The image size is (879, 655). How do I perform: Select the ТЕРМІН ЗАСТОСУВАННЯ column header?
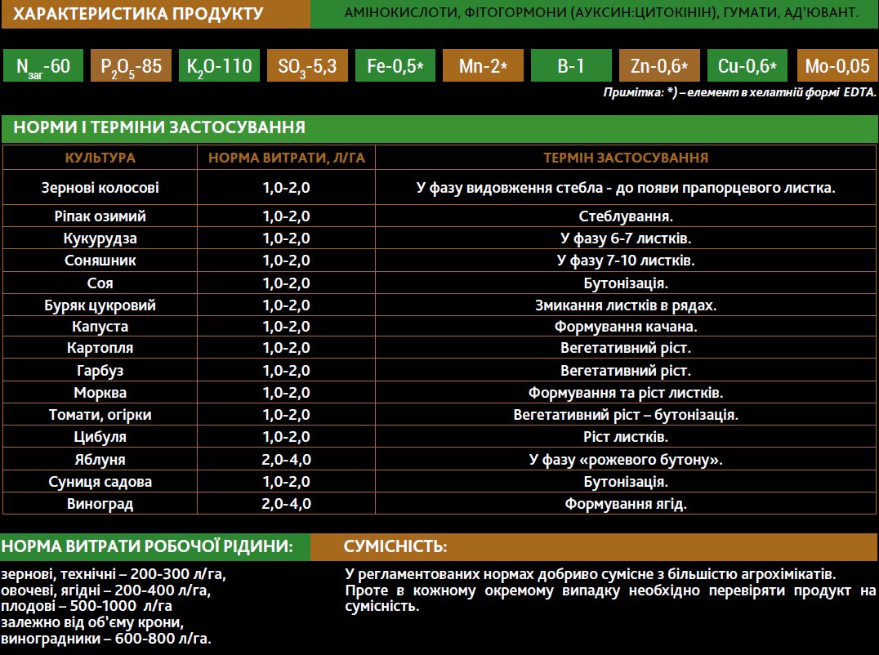[x=626, y=158]
